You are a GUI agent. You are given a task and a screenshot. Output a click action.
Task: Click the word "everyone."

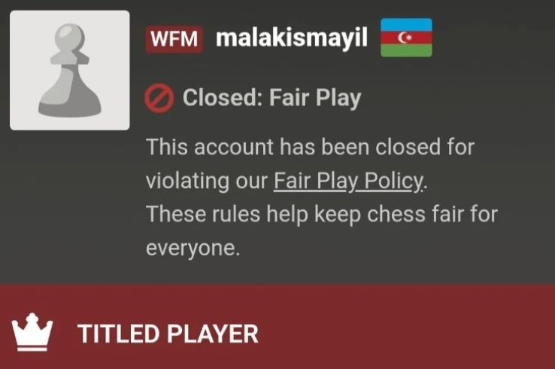193,249
